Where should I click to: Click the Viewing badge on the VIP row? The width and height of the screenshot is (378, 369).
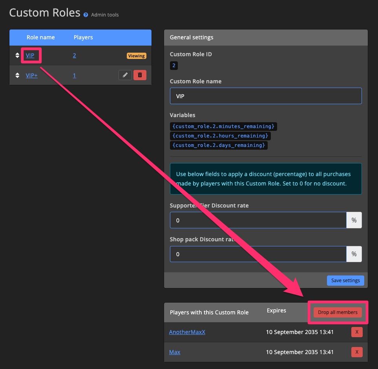136,56
